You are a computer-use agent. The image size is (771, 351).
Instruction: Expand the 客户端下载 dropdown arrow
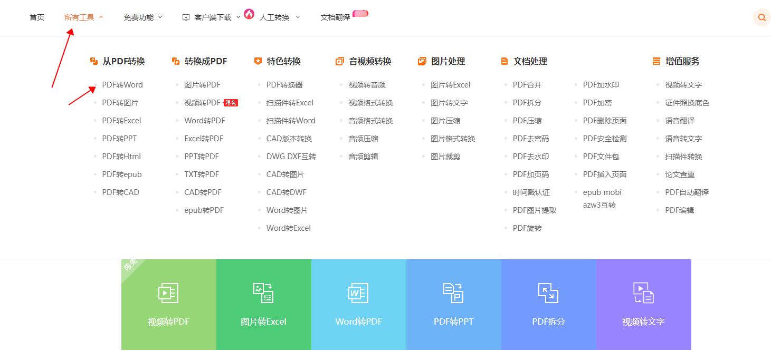coord(238,17)
